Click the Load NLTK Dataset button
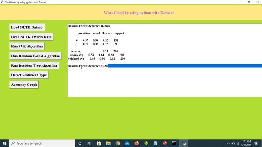262x147 pixels. click(27, 27)
